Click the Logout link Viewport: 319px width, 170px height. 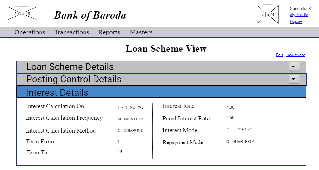tap(296, 22)
